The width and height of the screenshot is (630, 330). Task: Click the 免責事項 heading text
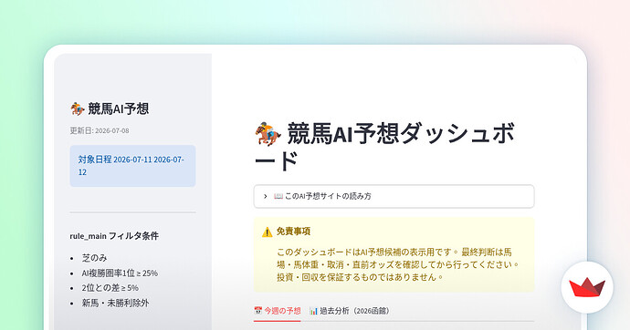(293, 232)
